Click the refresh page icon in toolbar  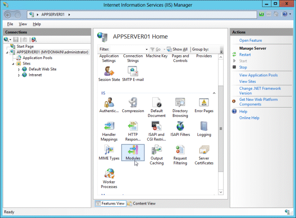click(x=261, y=14)
